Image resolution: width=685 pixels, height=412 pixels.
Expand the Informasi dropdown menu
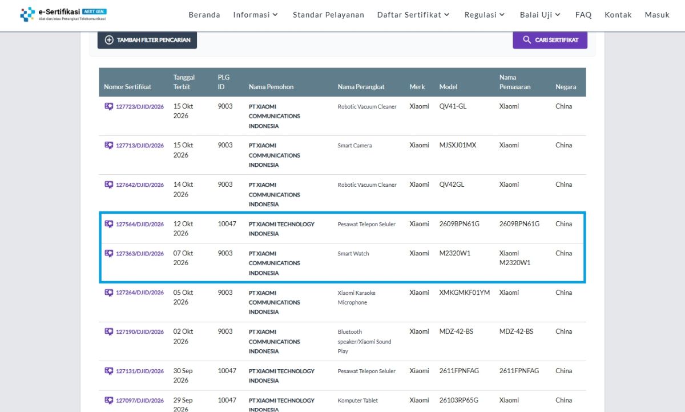point(256,15)
